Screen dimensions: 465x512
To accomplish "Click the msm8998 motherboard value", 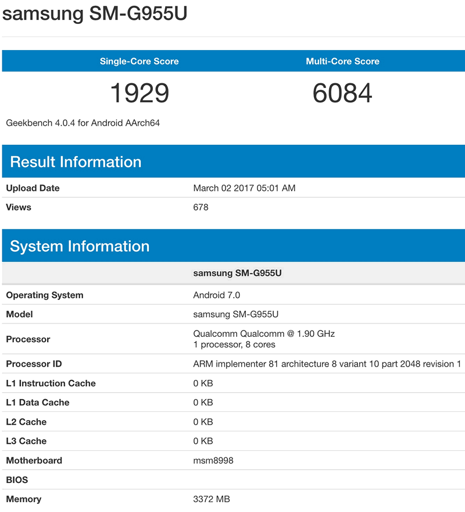I will 213,460.
